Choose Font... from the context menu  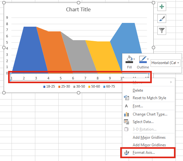point(138,106)
